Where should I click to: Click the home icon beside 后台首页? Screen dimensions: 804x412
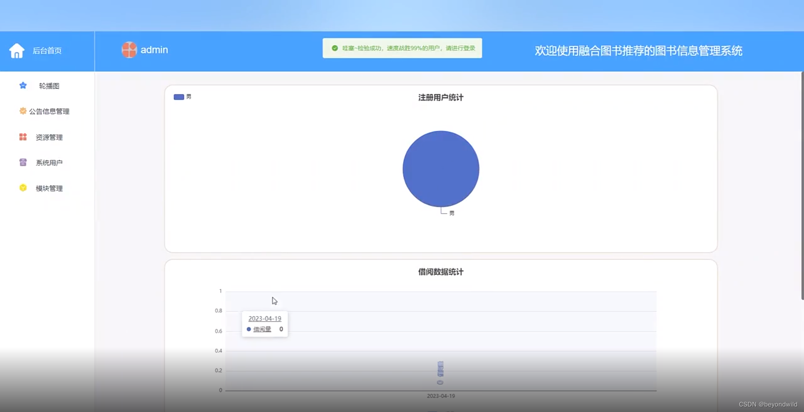click(x=17, y=50)
